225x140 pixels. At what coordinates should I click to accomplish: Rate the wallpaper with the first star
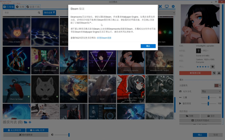pos(197,67)
